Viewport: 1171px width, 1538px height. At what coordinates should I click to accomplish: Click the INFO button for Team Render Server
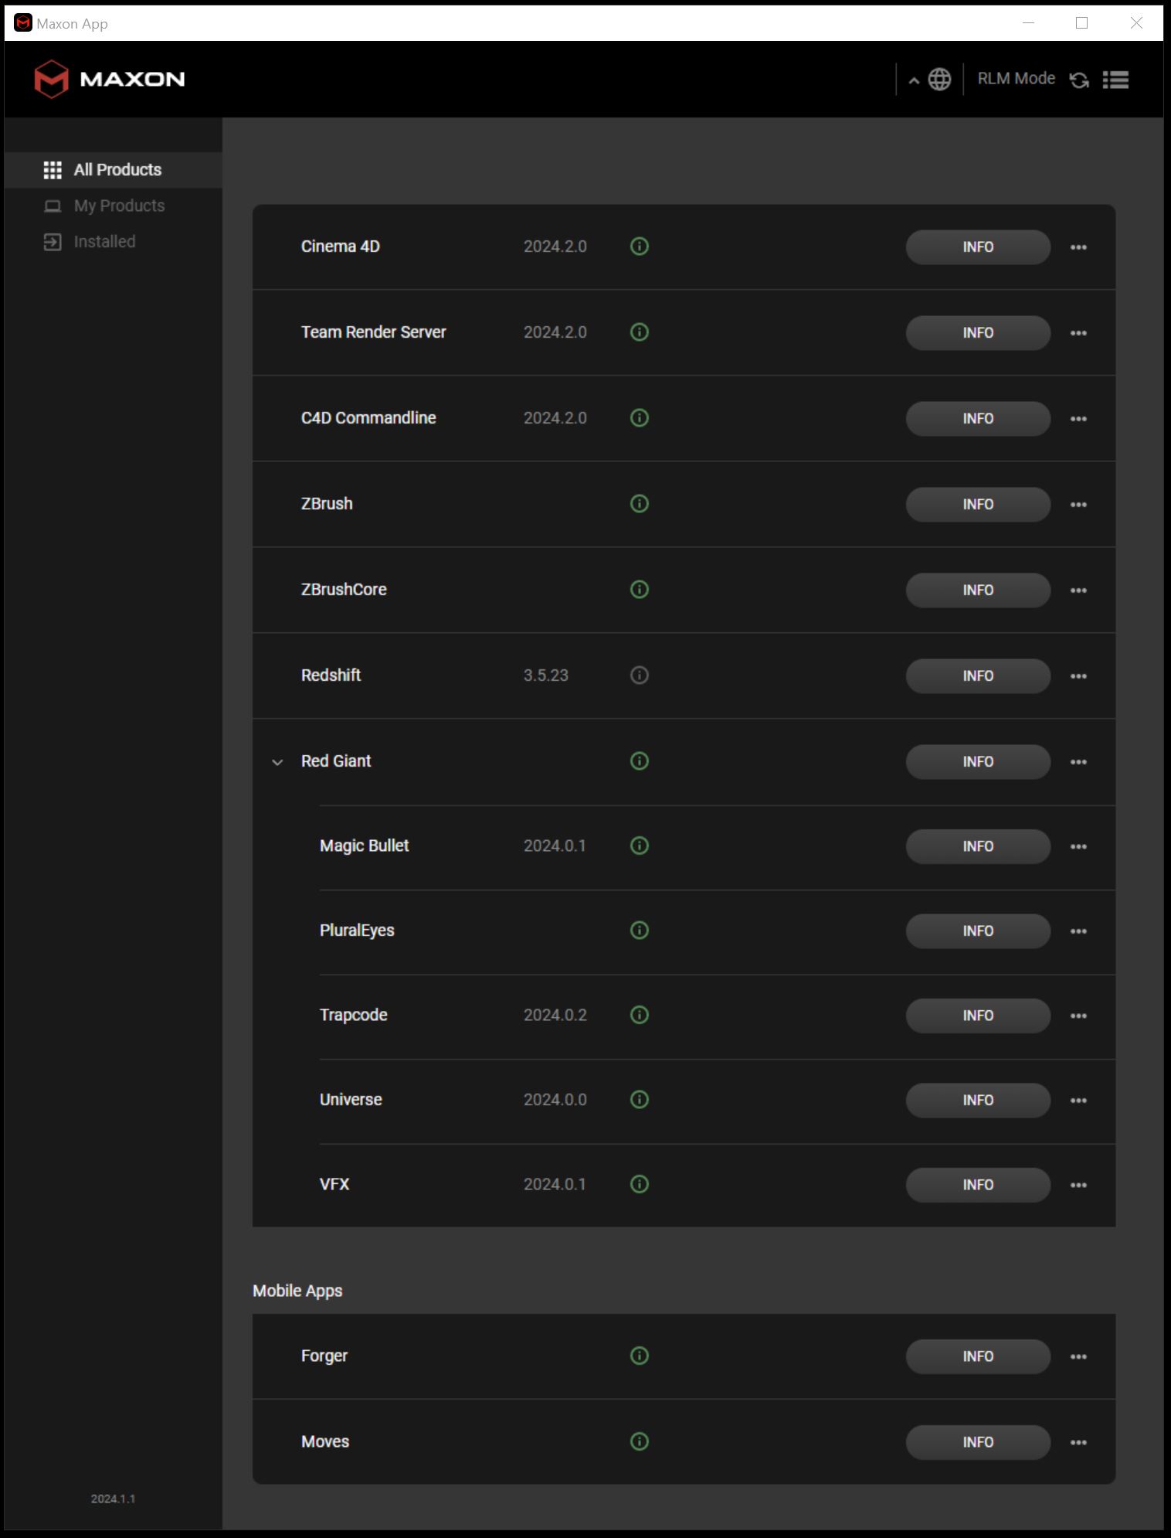(x=978, y=333)
